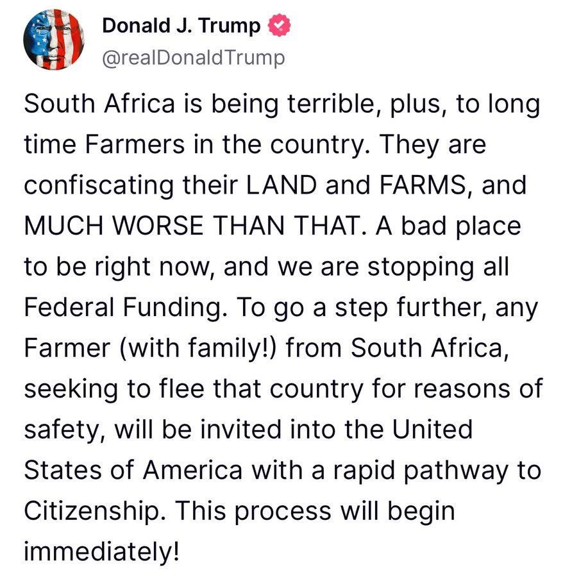Click the phrase 'A bad place'
The image size is (572, 577).
click(448, 226)
